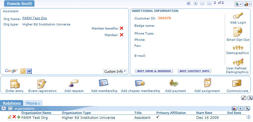Open the clock history icon
The height and width of the screenshot is (122, 253).
pyautogui.click(x=23, y=71)
